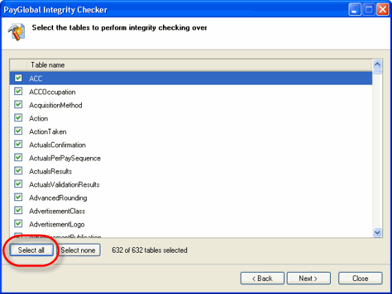Toggle the AcquisitionMethod checkbox
The height and width of the screenshot is (294, 392).
19,105
